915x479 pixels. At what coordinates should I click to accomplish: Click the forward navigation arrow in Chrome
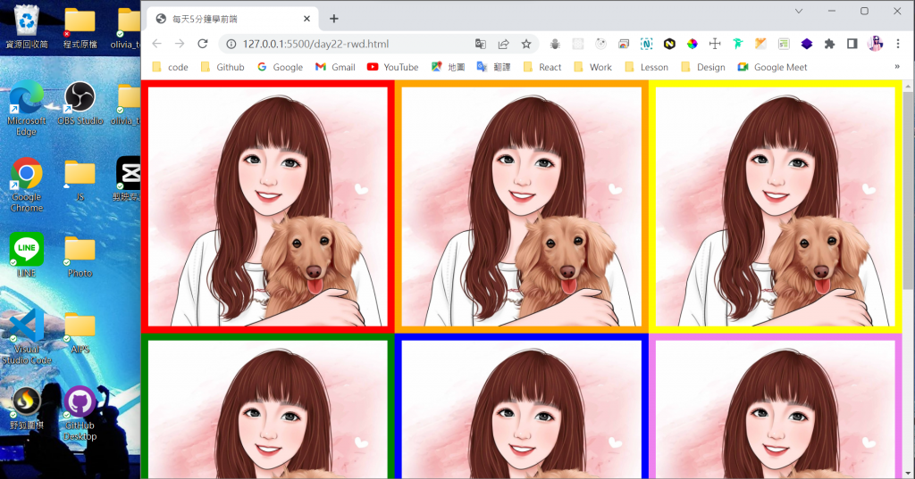pyautogui.click(x=180, y=44)
